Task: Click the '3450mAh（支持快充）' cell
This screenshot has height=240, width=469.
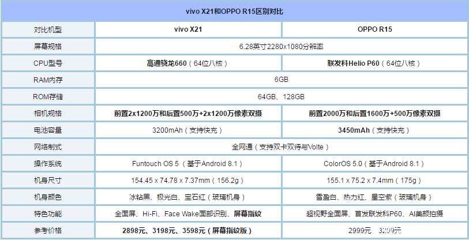Action: (x=375, y=130)
